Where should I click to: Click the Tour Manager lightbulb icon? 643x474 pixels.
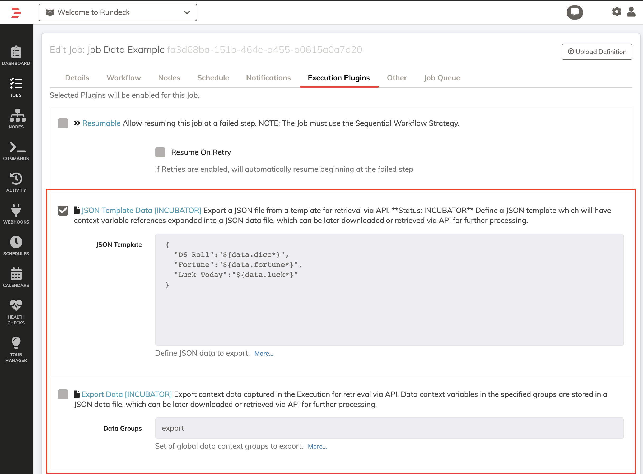16,343
